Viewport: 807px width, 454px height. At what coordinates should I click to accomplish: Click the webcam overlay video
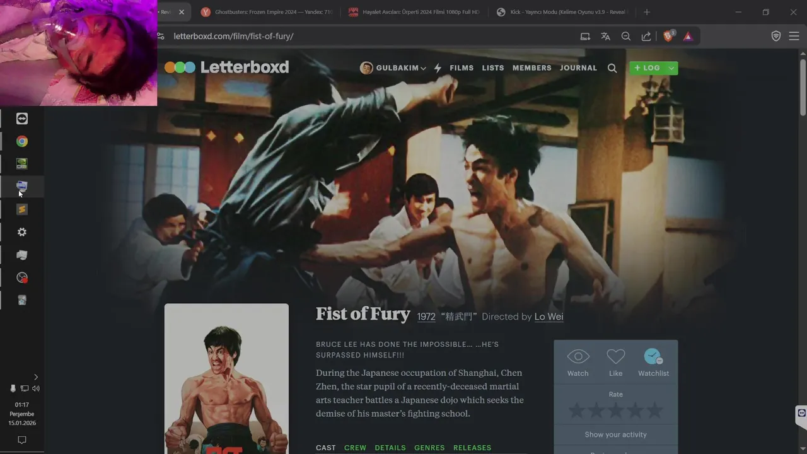[78, 53]
